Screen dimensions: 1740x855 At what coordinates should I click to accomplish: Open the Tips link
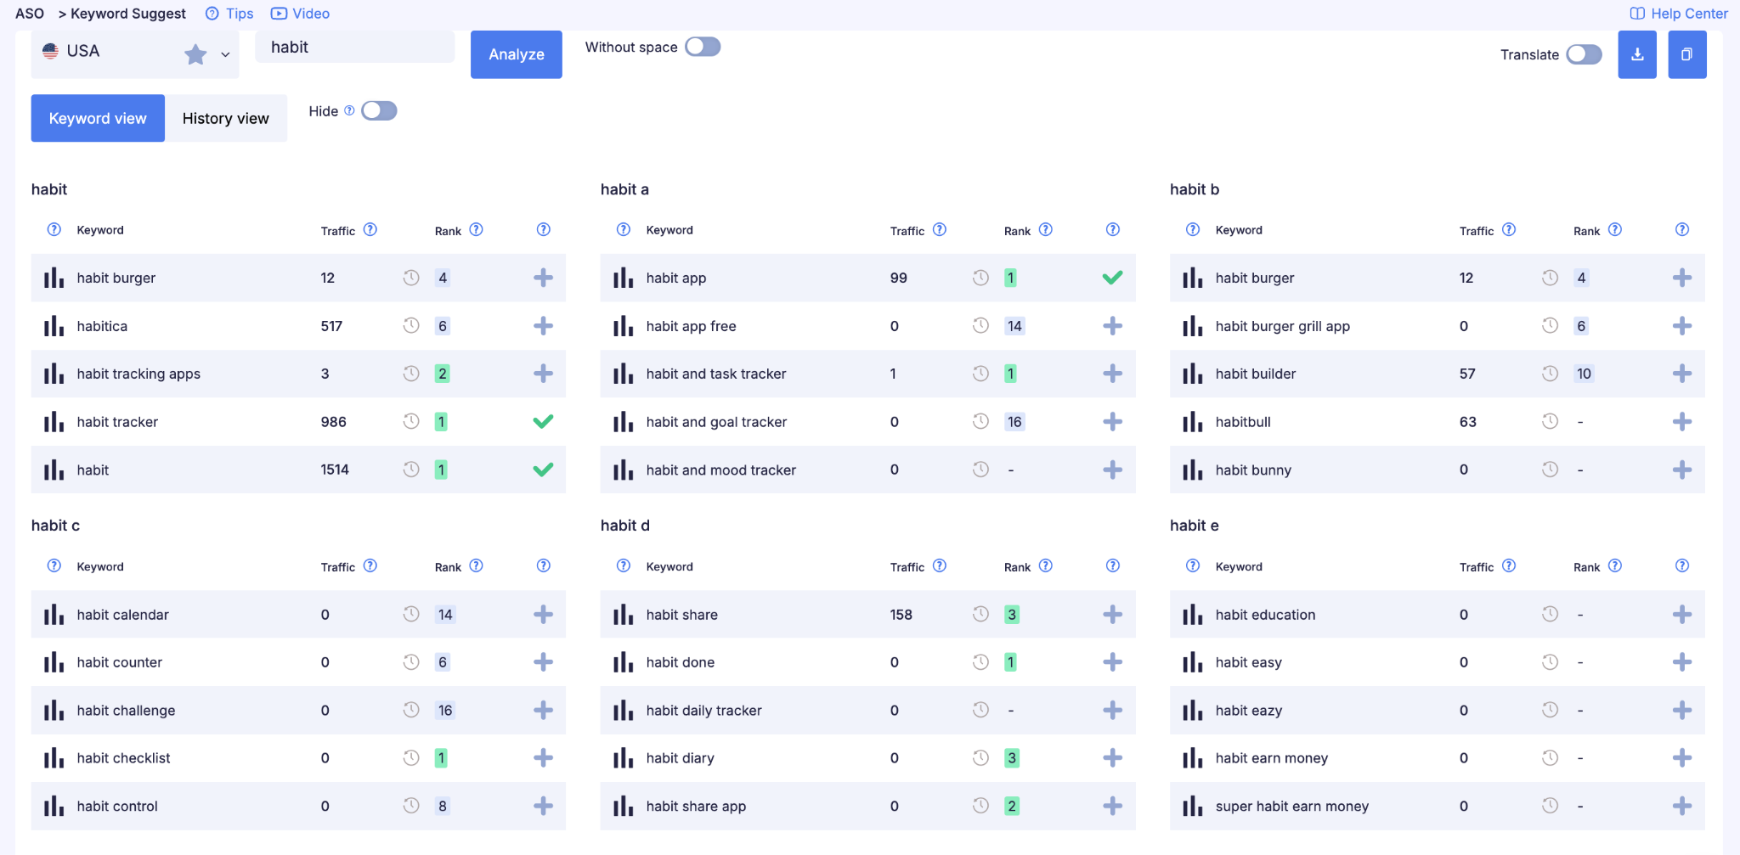(229, 14)
